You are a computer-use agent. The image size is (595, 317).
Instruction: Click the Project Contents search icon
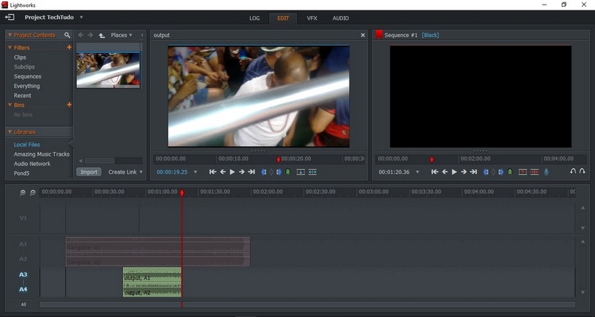click(67, 35)
